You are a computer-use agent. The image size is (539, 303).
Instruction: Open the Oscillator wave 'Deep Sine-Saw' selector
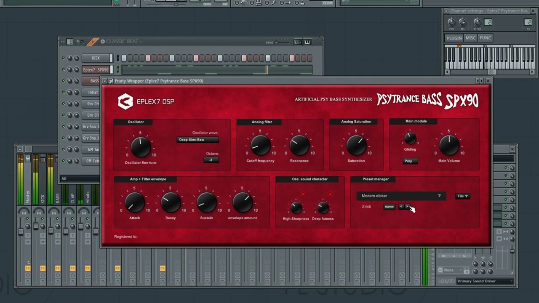coord(197,140)
